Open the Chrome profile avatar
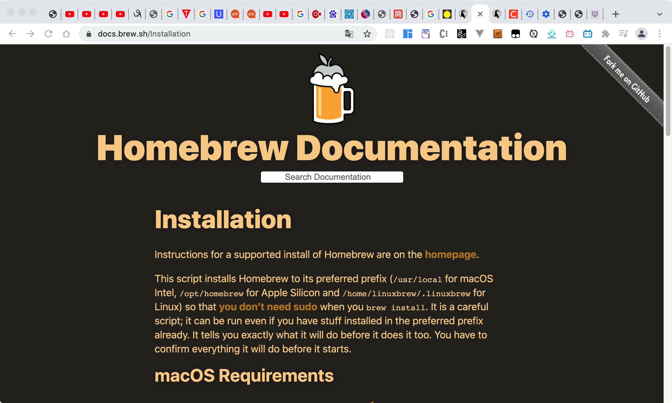Image resolution: width=672 pixels, height=403 pixels. (641, 34)
